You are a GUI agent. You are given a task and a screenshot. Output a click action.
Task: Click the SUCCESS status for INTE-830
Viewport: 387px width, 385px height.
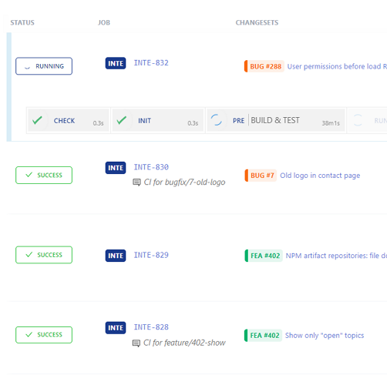coord(44,176)
